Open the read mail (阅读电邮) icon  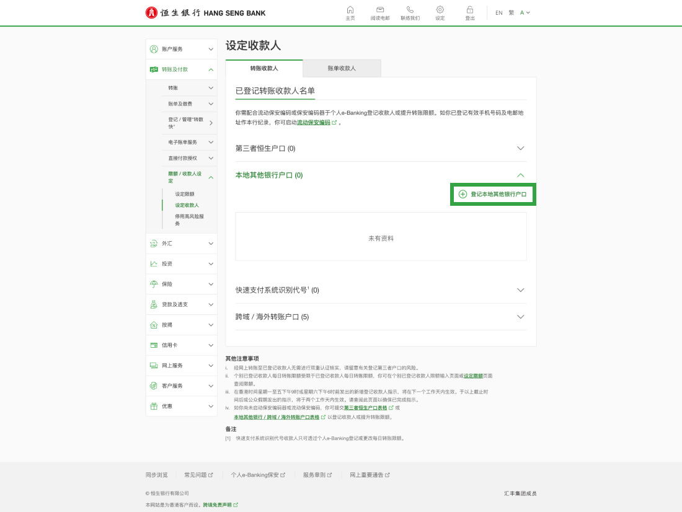click(x=380, y=10)
